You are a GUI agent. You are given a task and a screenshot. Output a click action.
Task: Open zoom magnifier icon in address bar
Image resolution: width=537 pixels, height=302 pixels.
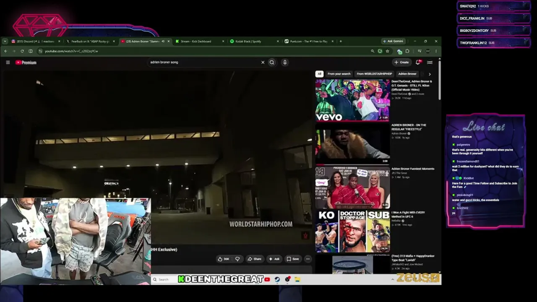(372, 51)
